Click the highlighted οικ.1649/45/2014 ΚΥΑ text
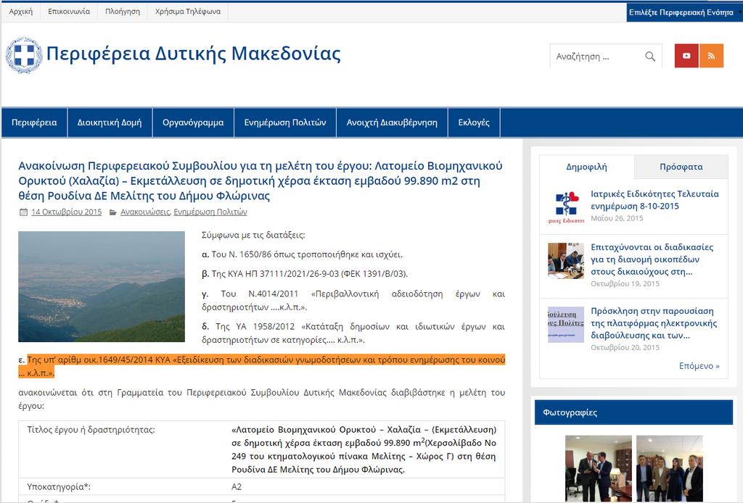 (261, 366)
